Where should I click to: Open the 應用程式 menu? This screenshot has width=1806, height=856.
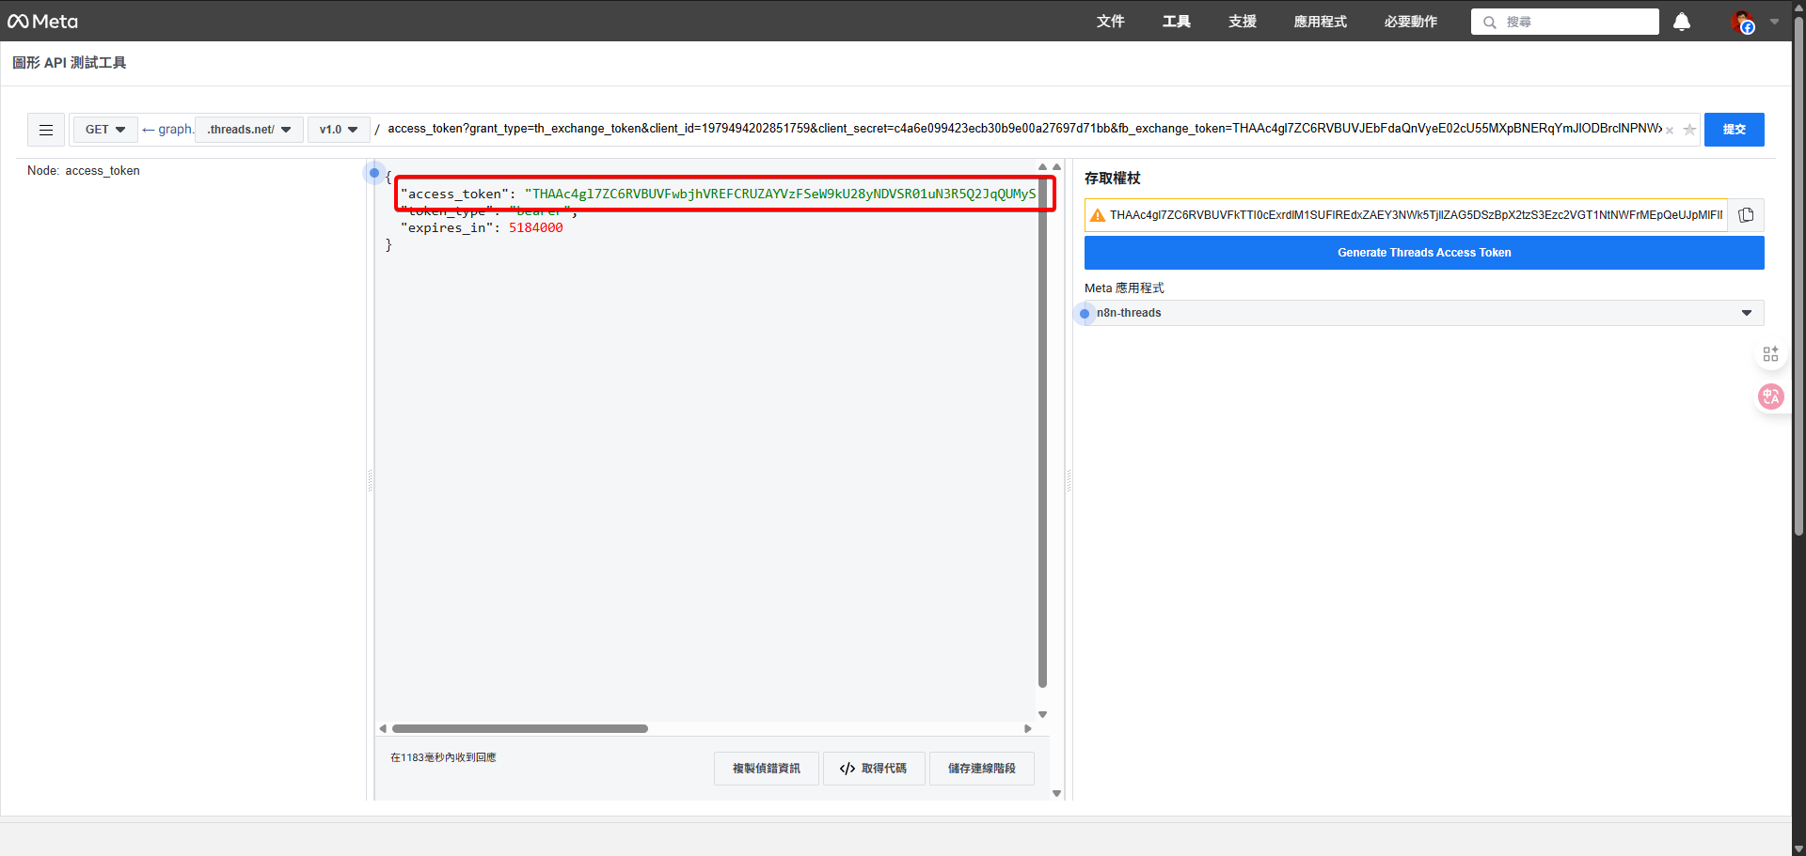click(x=1320, y=22)
